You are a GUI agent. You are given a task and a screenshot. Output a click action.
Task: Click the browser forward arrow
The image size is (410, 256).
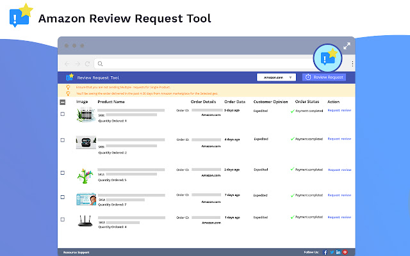(x=78, y=64)
